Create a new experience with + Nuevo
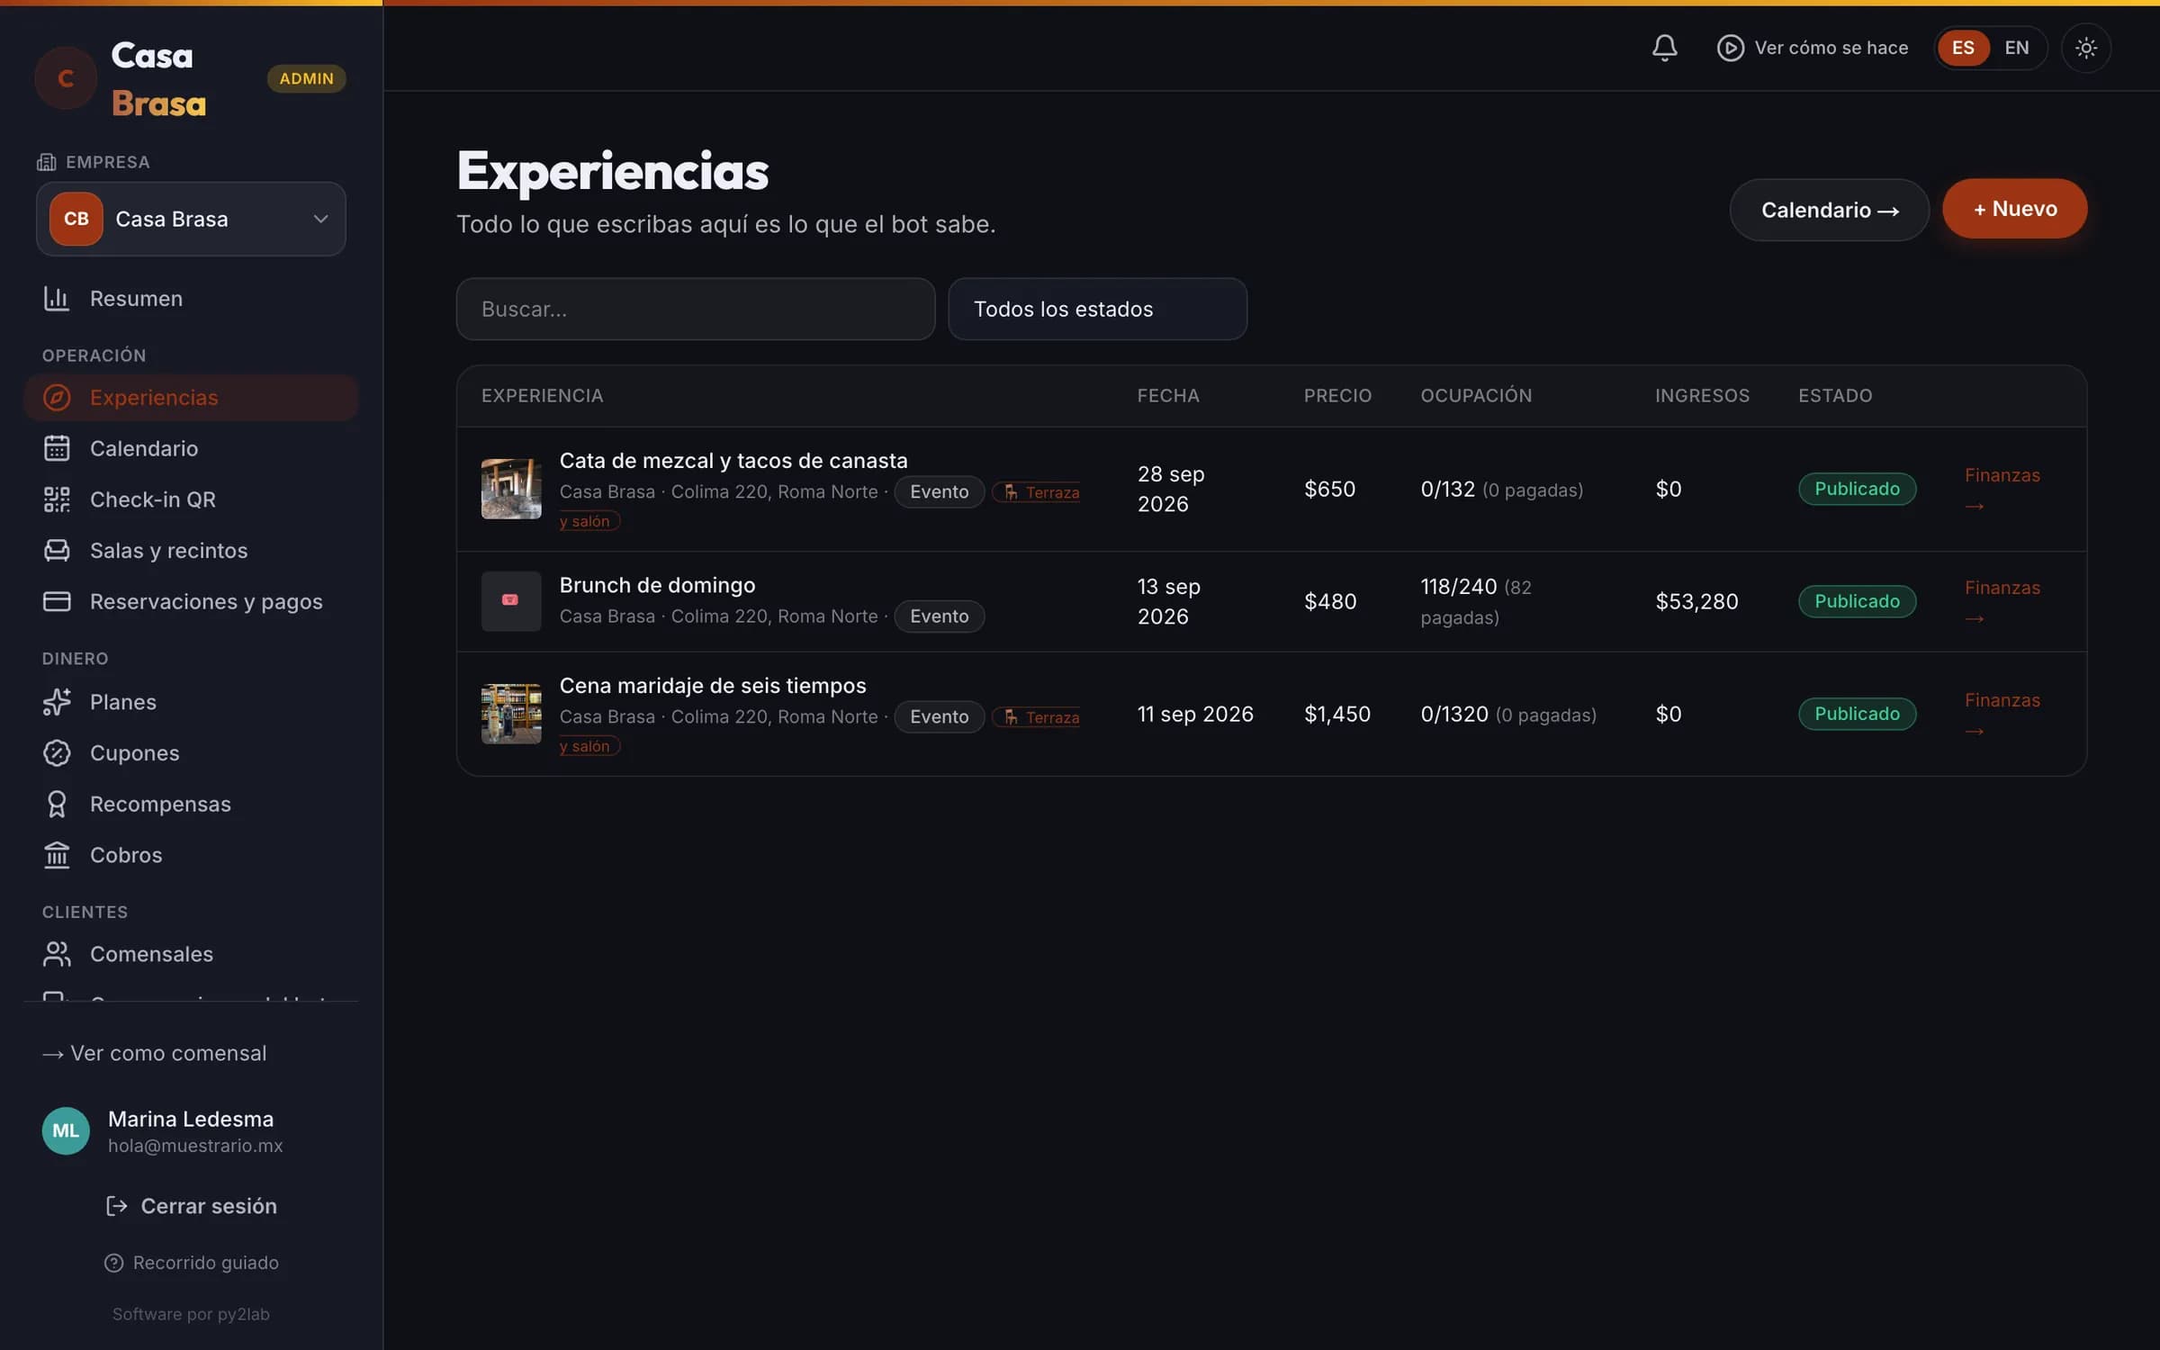Screen dimensions: 2160x1350 (2014, 209)
